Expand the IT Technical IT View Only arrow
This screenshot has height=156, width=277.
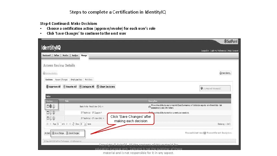point(104,118)
